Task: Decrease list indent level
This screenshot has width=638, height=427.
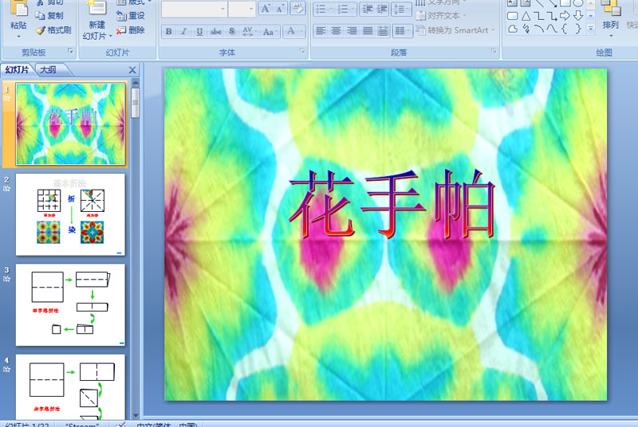Action: coord(368,9)
